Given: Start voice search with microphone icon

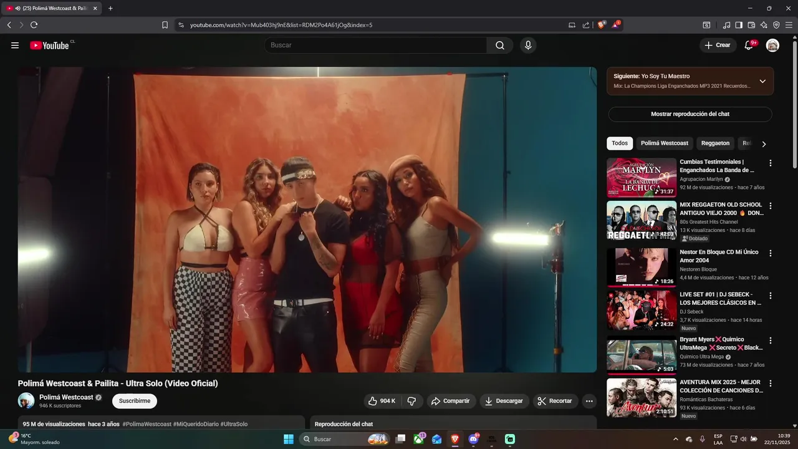Looking at the screenshot, I should tap(528, 45).
